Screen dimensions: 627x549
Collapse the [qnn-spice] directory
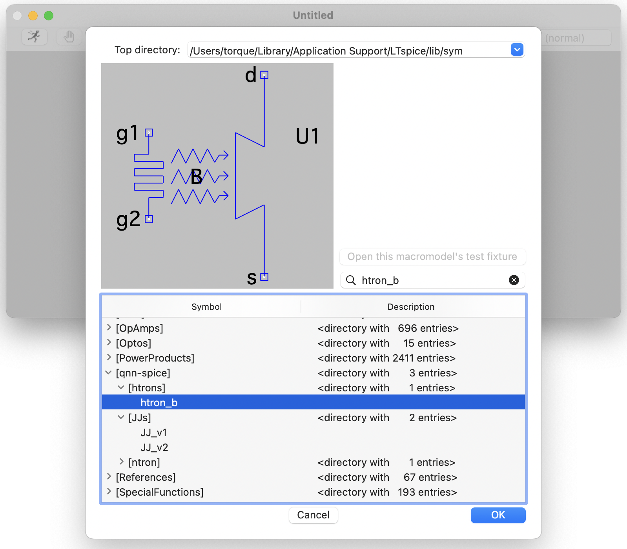pyautogui.click(x=109, y=373)
